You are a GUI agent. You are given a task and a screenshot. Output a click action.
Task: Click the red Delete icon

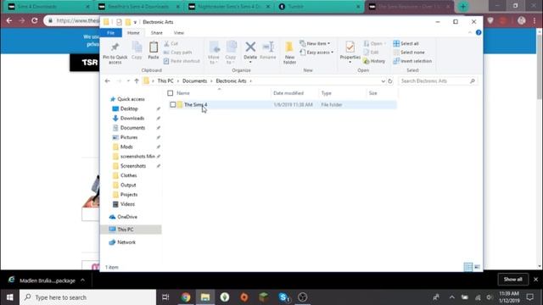pos(250,47)
